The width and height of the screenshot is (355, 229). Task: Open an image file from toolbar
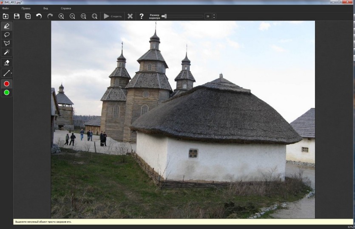tap(6, 16)
